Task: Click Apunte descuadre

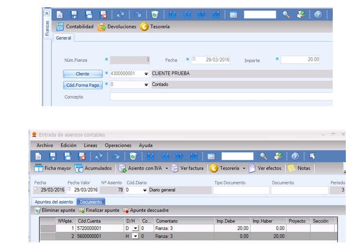Action: click(146, 211)
